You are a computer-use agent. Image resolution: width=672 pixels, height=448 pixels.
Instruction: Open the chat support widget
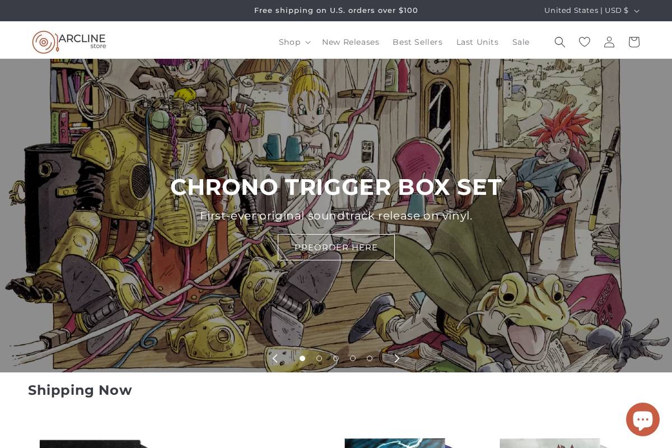point(643,419)
